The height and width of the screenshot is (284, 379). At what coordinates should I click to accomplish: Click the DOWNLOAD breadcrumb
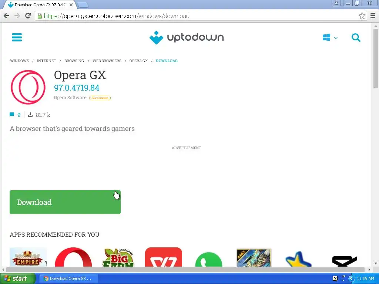pyautogui.click(x=167, y=61)
